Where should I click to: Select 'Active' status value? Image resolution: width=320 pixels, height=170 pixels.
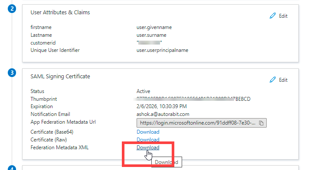pyautogui.click(x=143, y=91)
